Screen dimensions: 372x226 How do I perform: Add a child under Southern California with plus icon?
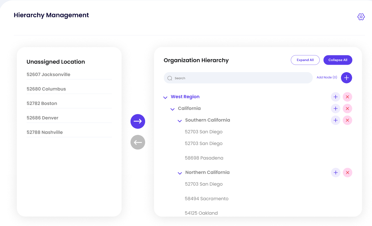click(335, 120)
